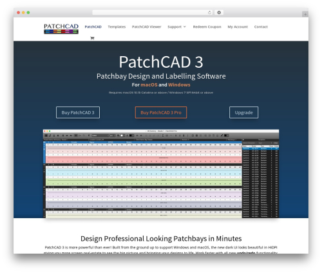Click the Requires macOS 10.15 Catalina requirements text
This screenshot has width=322, height=273.
click(x=161, y=92)
